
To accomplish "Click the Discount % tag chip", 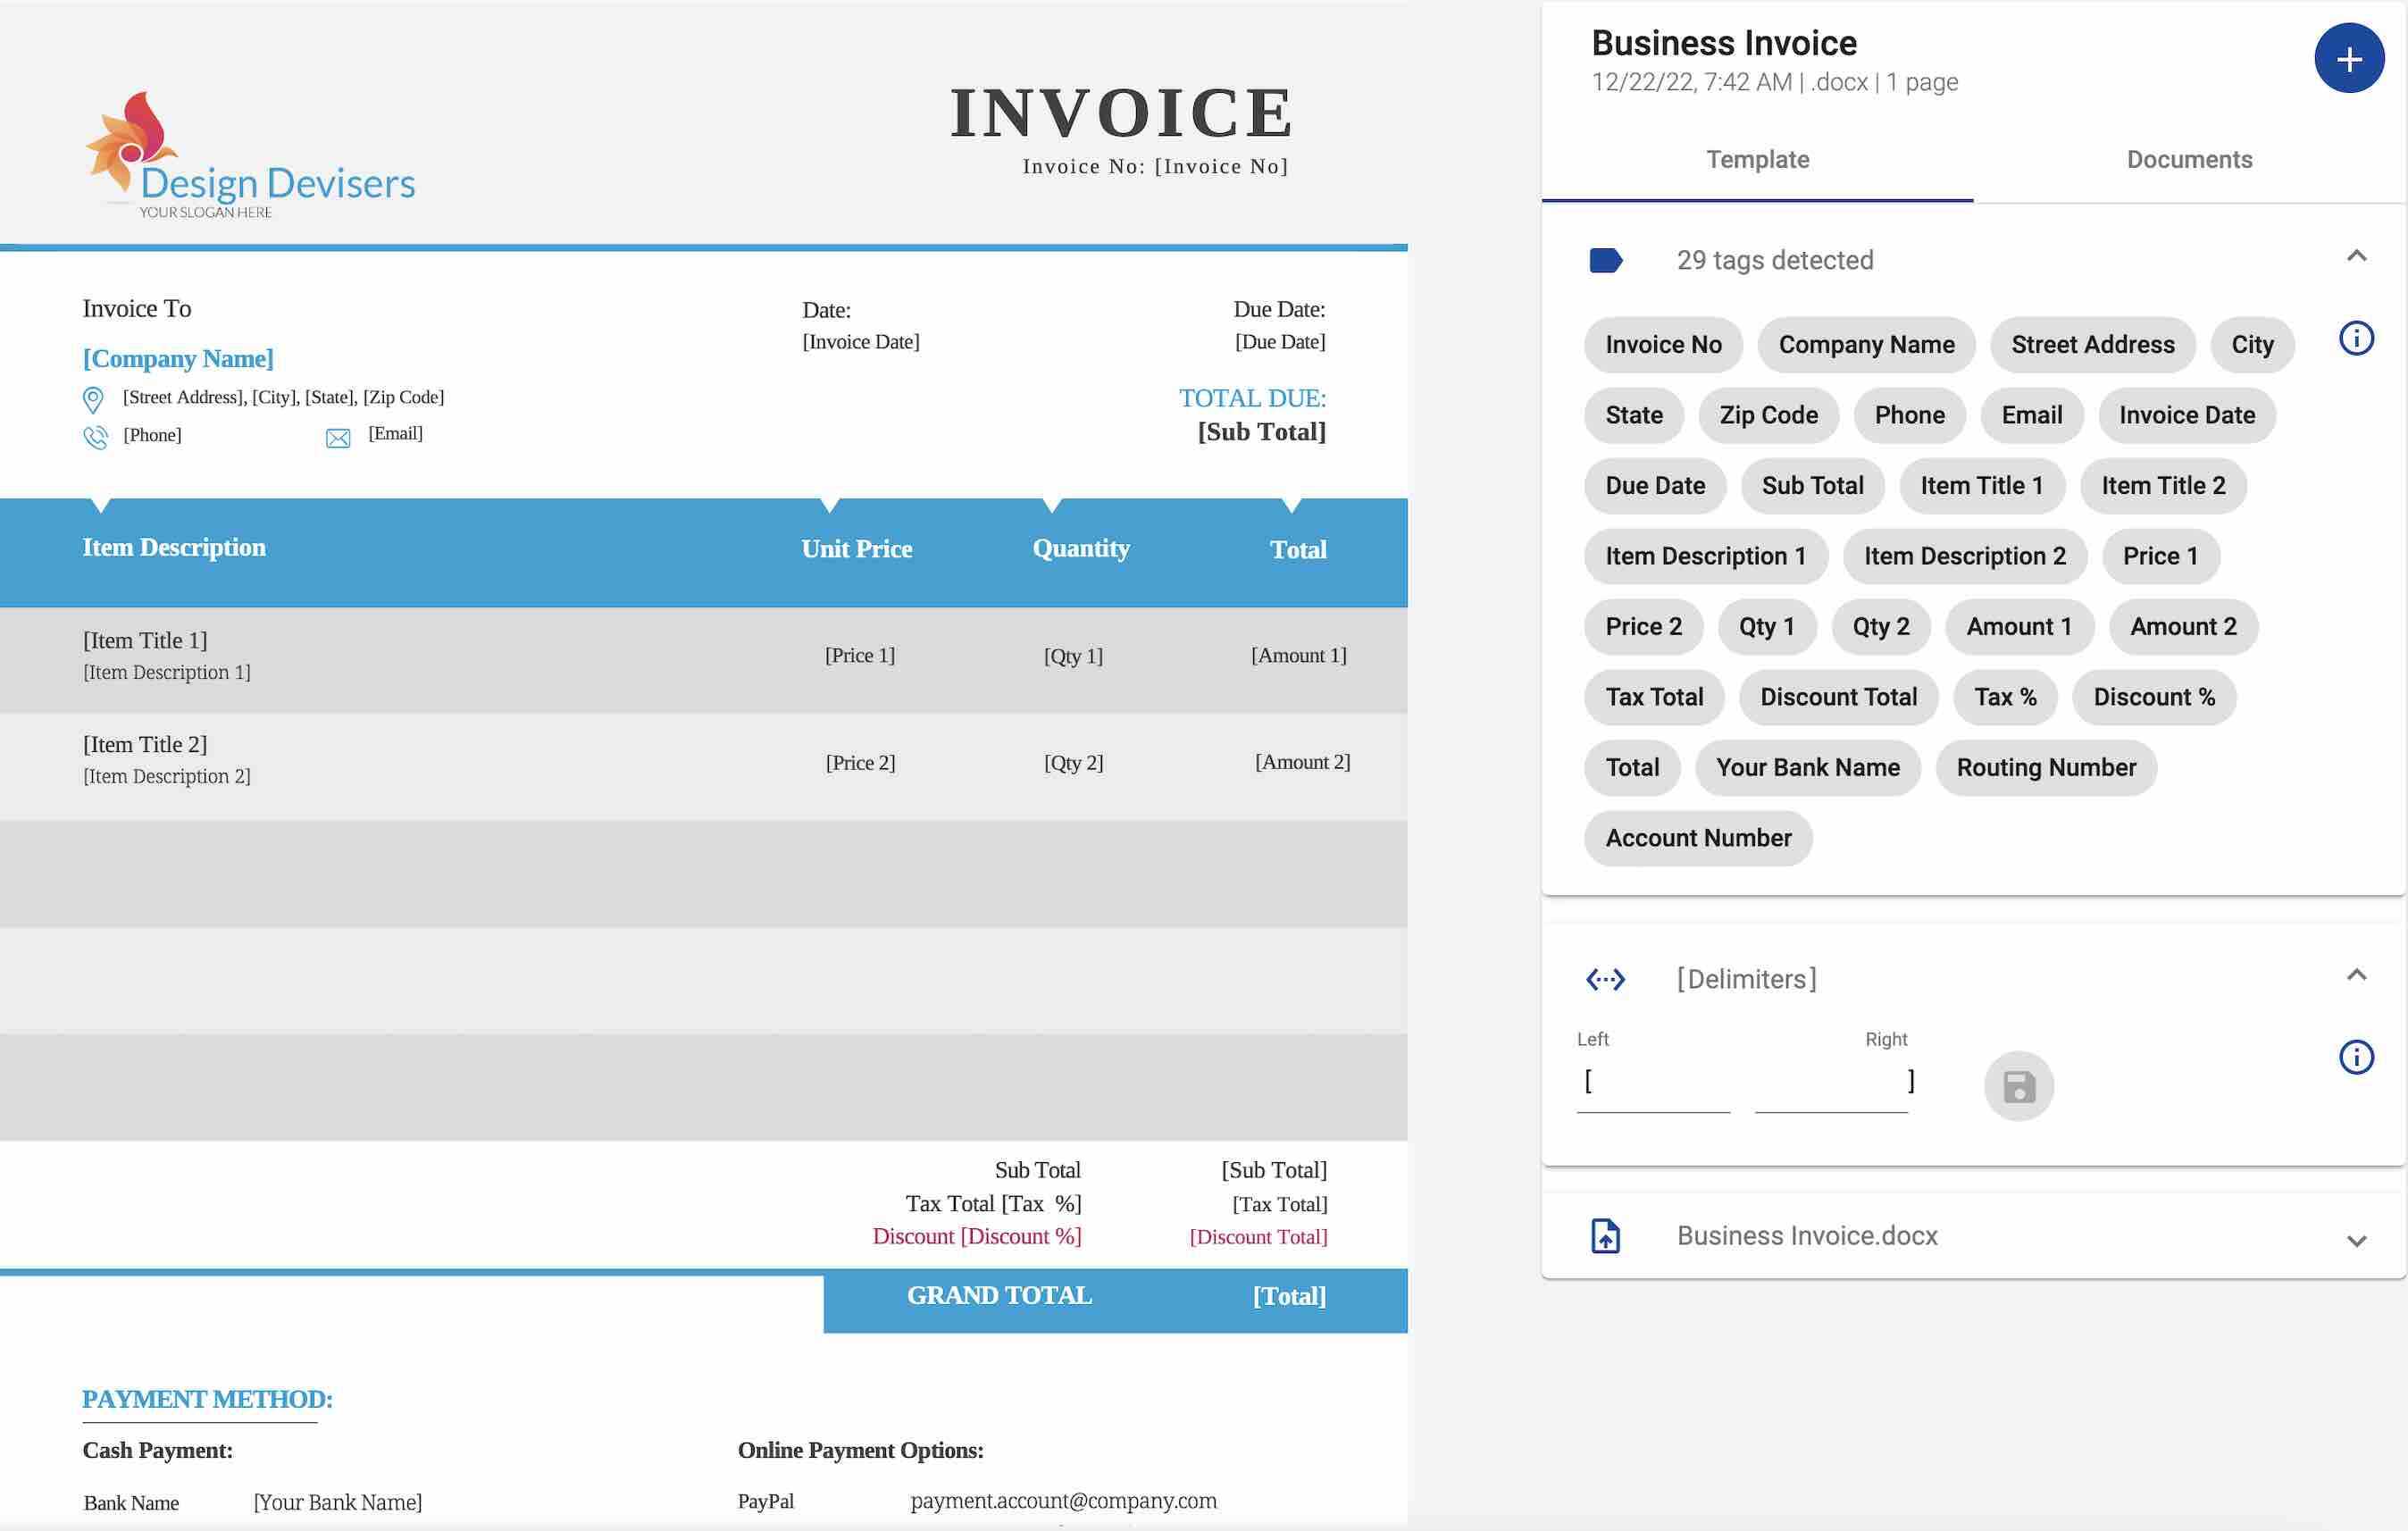I will click(2153, 698).
